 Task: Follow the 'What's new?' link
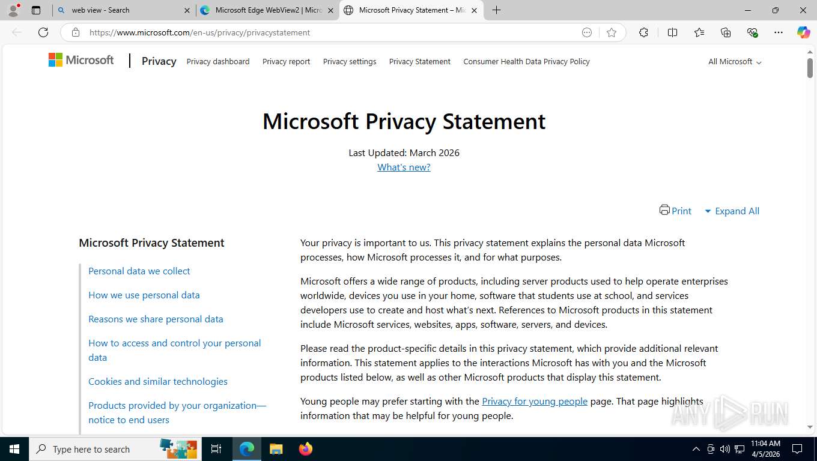404,167
